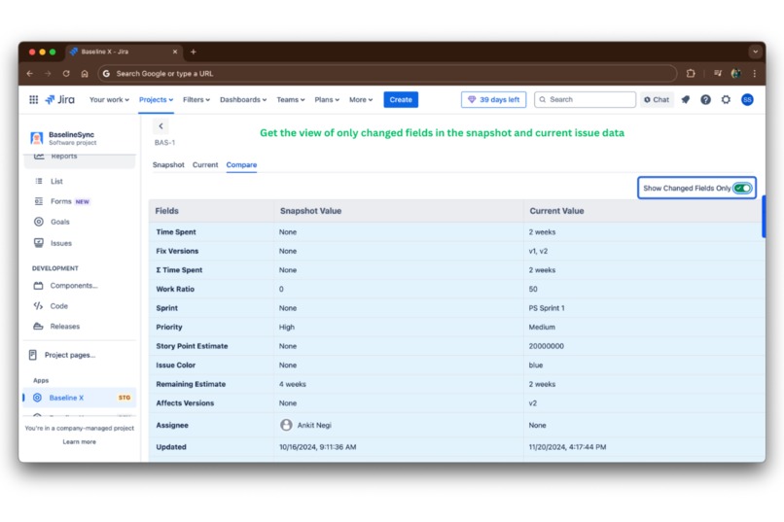Click the browser forward arrow
This screenshot has width=784, height=522.
[x=48, y=74]
